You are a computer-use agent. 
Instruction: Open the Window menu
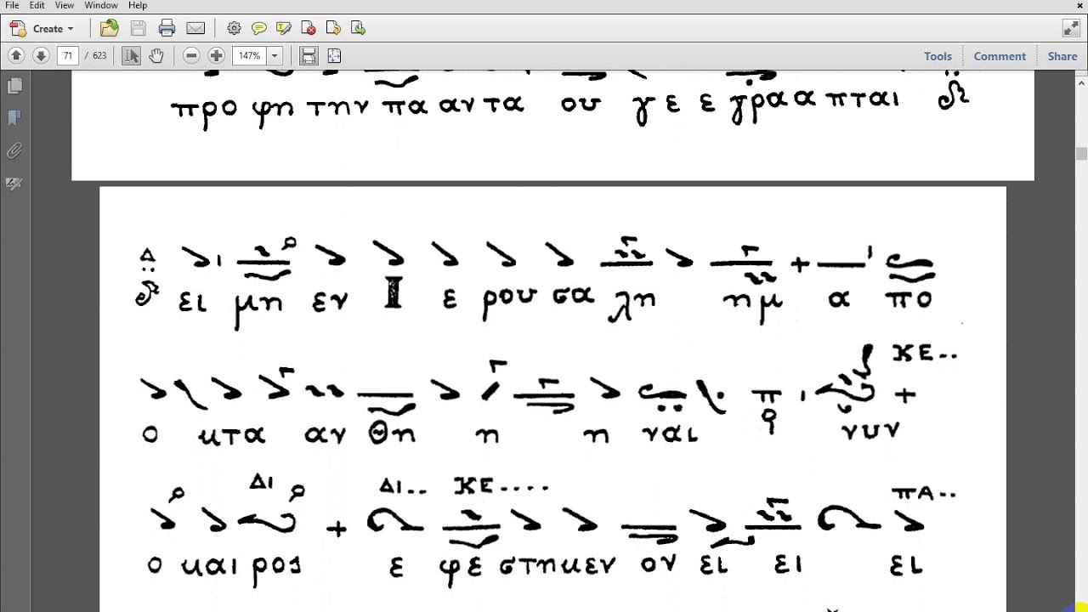(101, 5)
